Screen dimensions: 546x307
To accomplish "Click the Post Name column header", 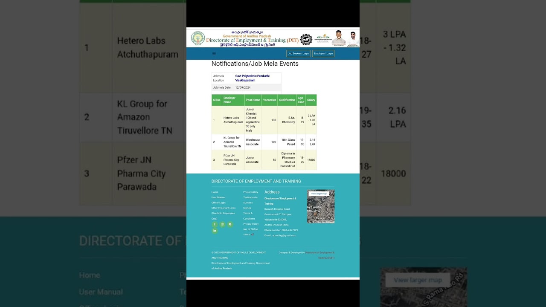I will pyautogui.click(x=253, y=100).
